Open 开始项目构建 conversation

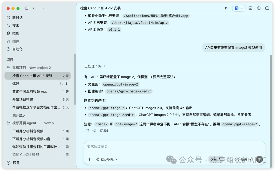coord(38,99)
